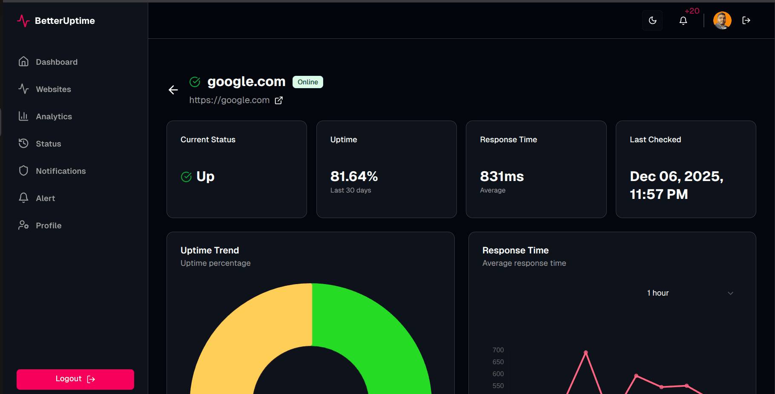Click the back arrow next to google.com
Viewport: 775px width, 394px height.
173,90
